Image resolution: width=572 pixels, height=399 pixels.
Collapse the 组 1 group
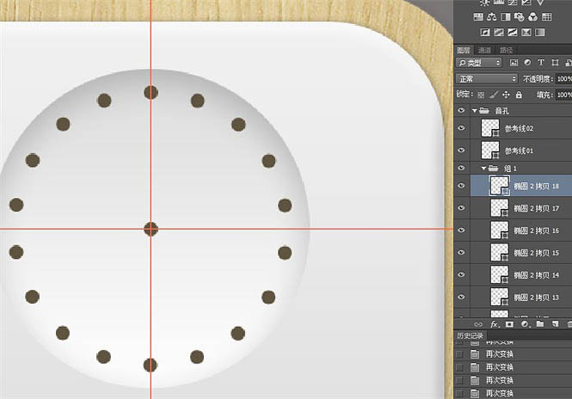pyautogui.click(x=483, y=168)
